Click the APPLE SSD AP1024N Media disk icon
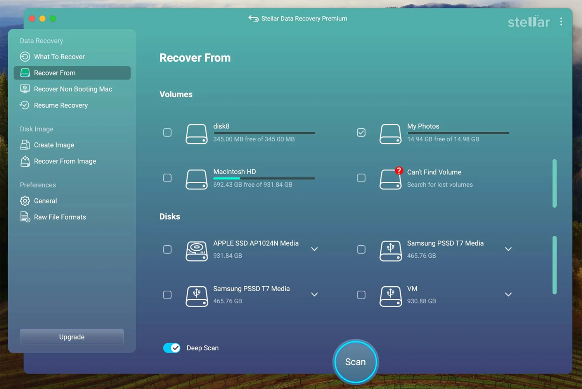 point(196,251)
